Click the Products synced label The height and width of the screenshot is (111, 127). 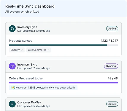pos(20,41)
